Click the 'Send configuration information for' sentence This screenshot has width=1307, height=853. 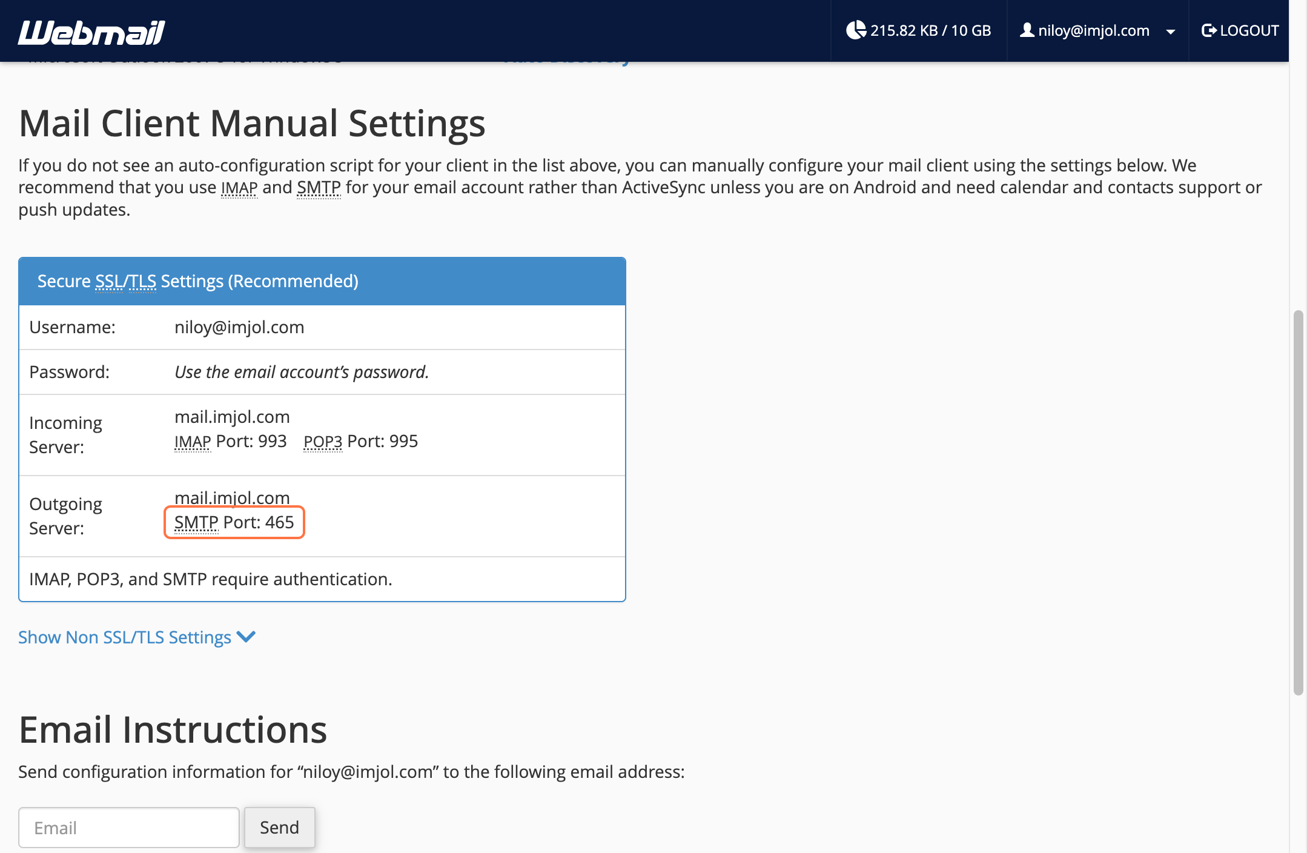coord(351,772)
